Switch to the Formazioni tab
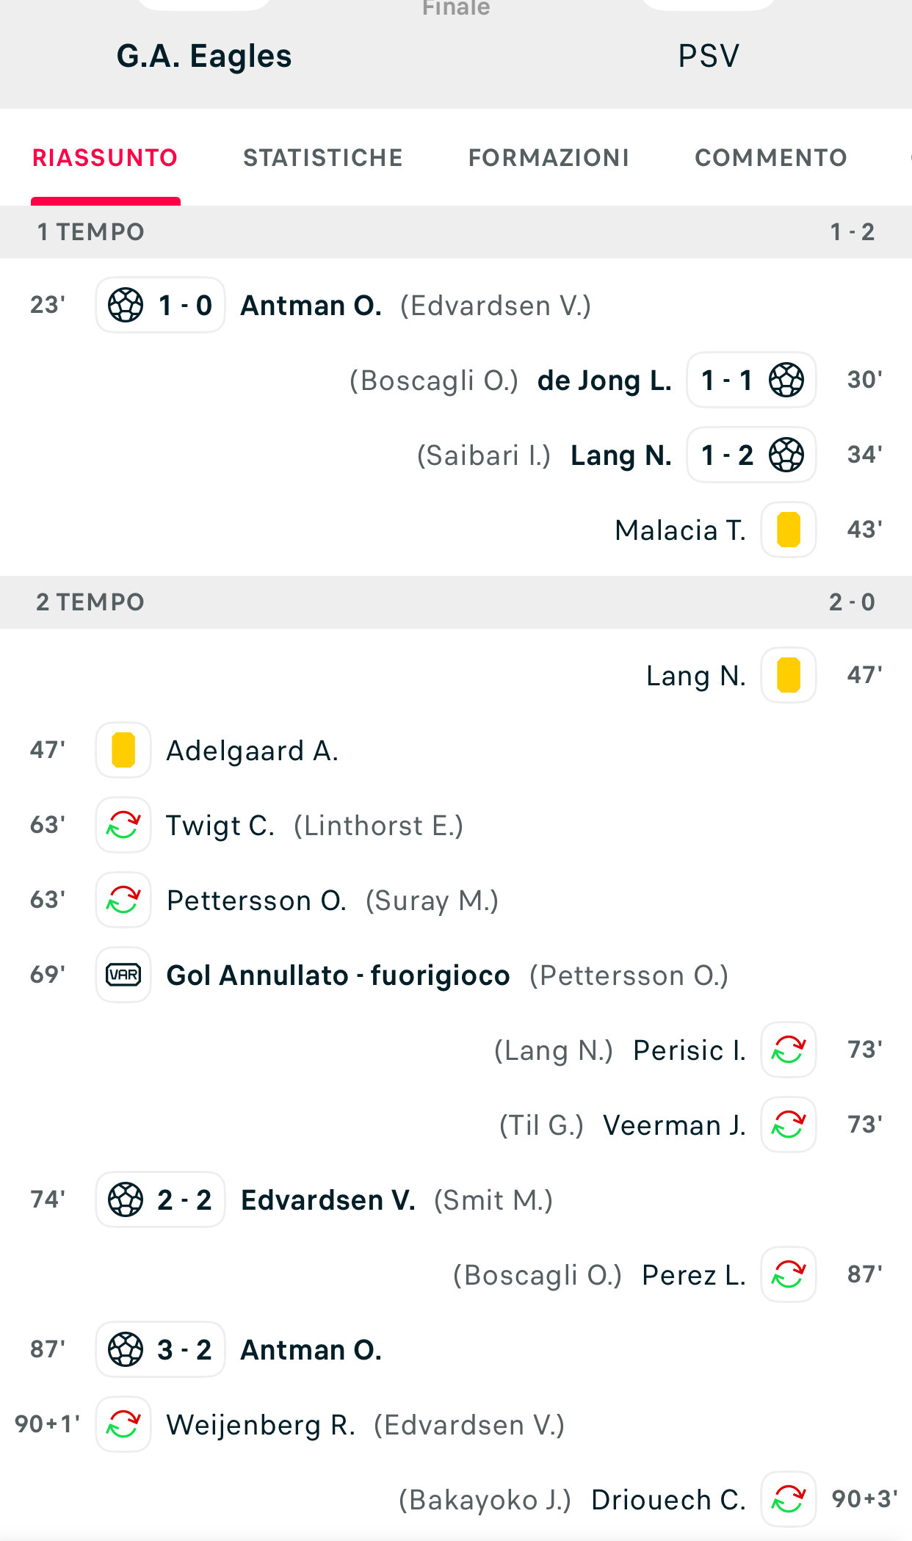The width and height of the screenshot is (912, 1541). coord(549,157)
